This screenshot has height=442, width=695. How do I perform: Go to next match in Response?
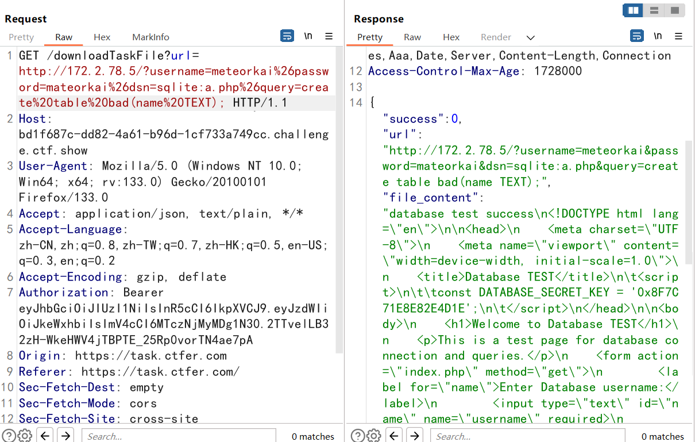coord(414,435)
